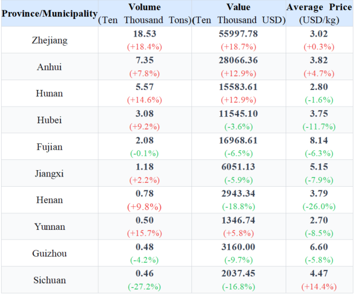
Task: Select Sichuan's volume change (-27.2%)
Action: click(x=144, y=286)
